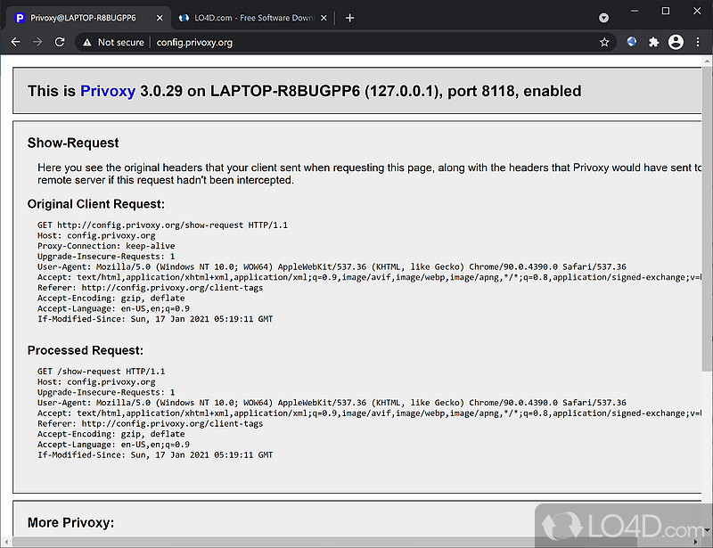Click the horizontal scrollbar thumb

(x=324, y=542)
